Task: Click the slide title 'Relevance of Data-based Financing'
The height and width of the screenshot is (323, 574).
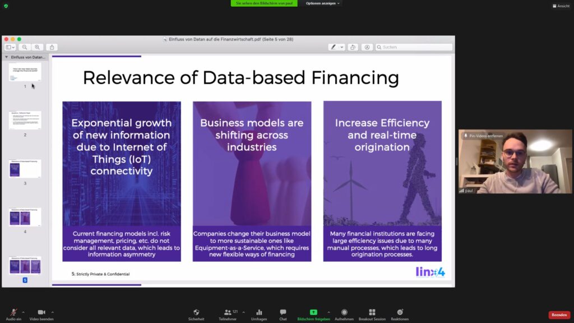Action: tap(241, 77)
